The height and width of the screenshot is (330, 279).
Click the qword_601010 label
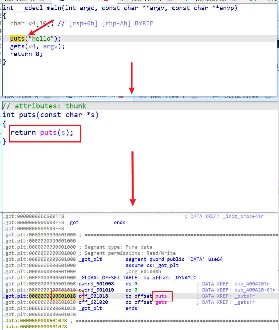tap(96, 290)
